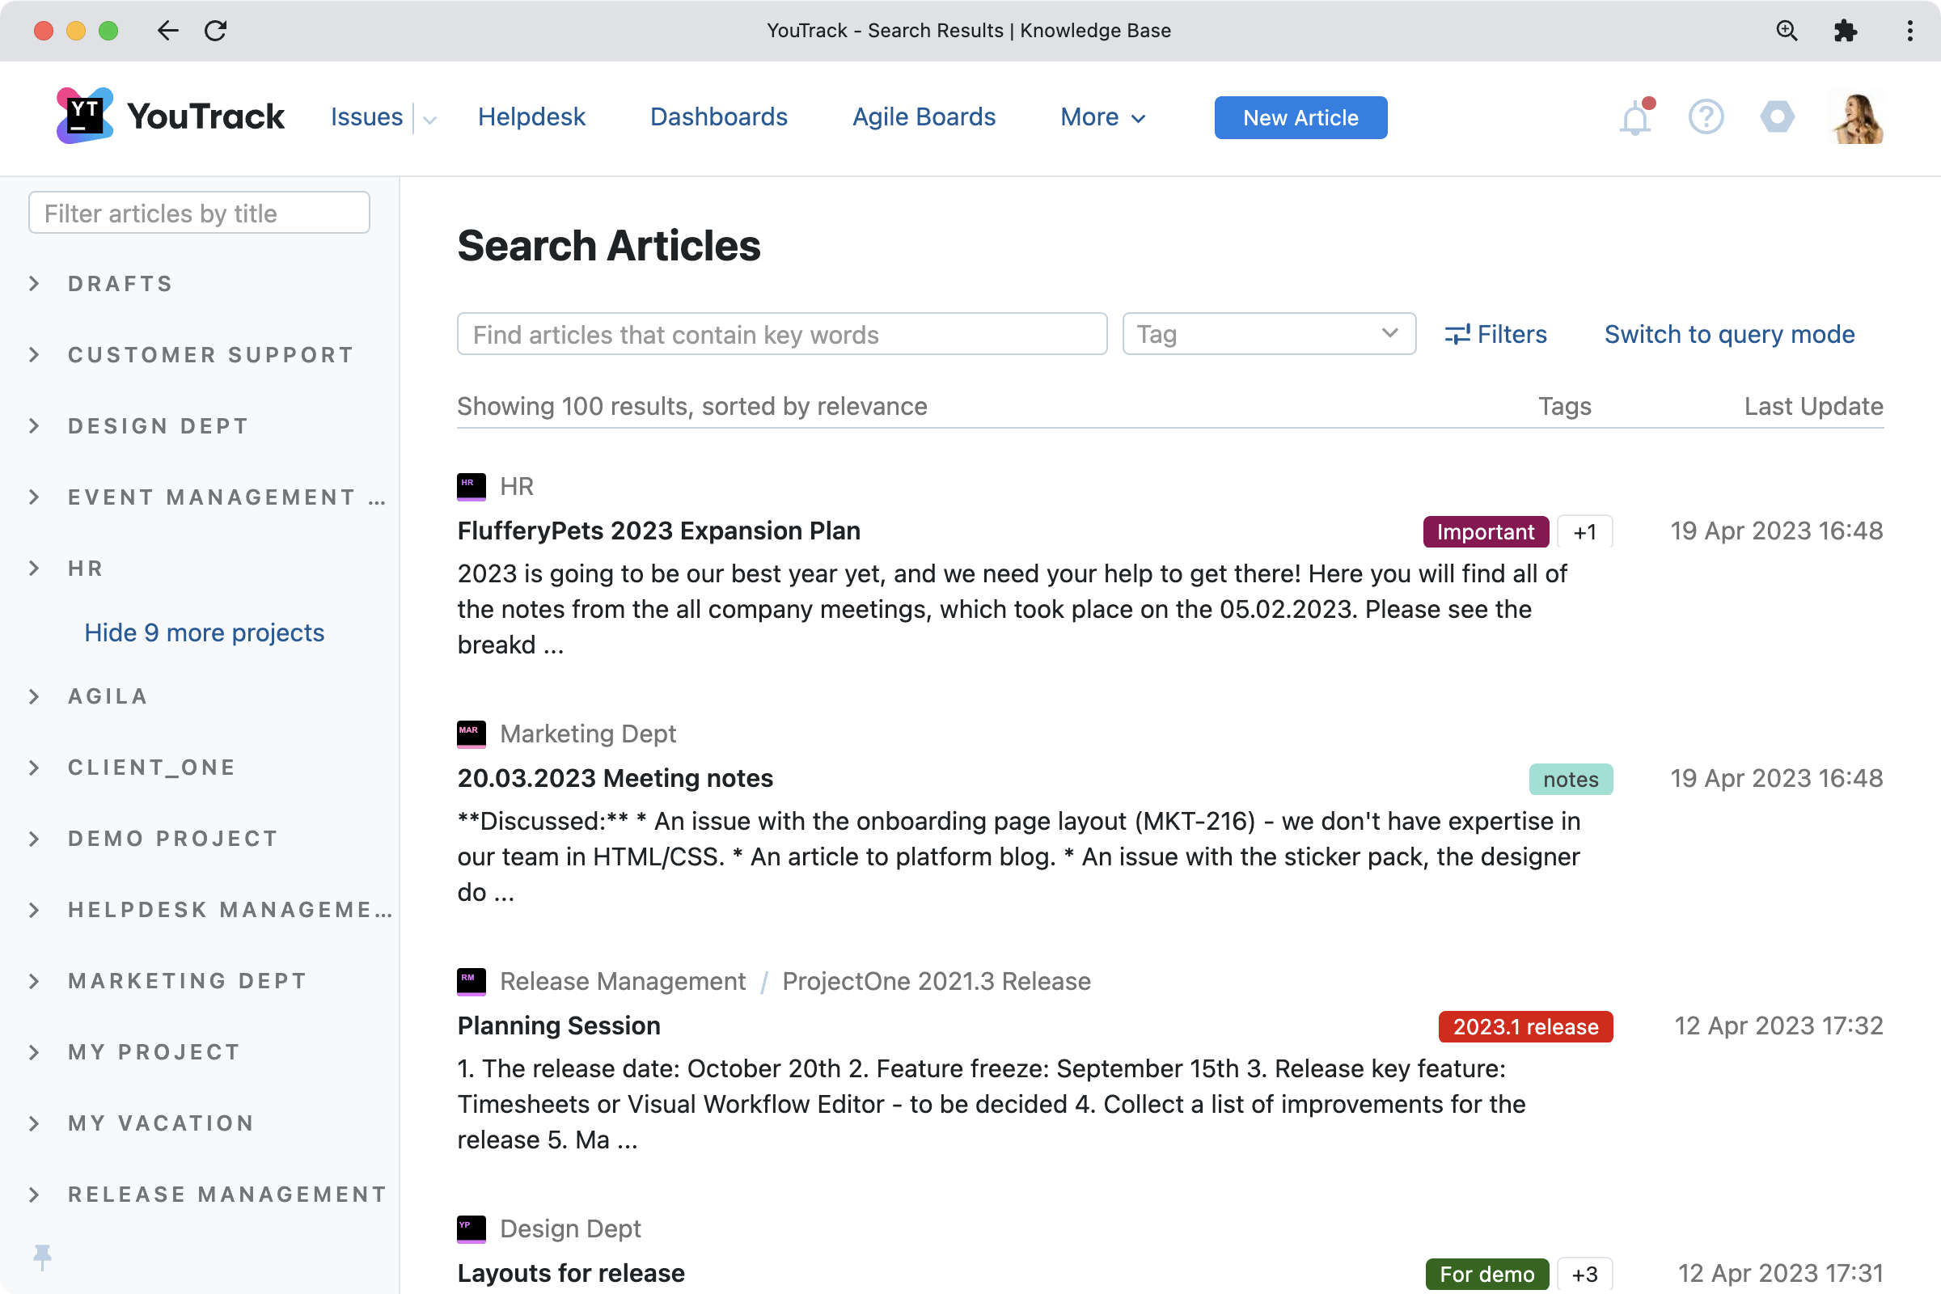This screenshot has height=1294, width=1941.
Task: Click the Design Dept project icon in results
Action: (x=472, y=1228)
